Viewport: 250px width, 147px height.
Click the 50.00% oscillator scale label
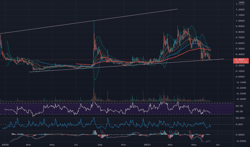[x=240, y=118]
